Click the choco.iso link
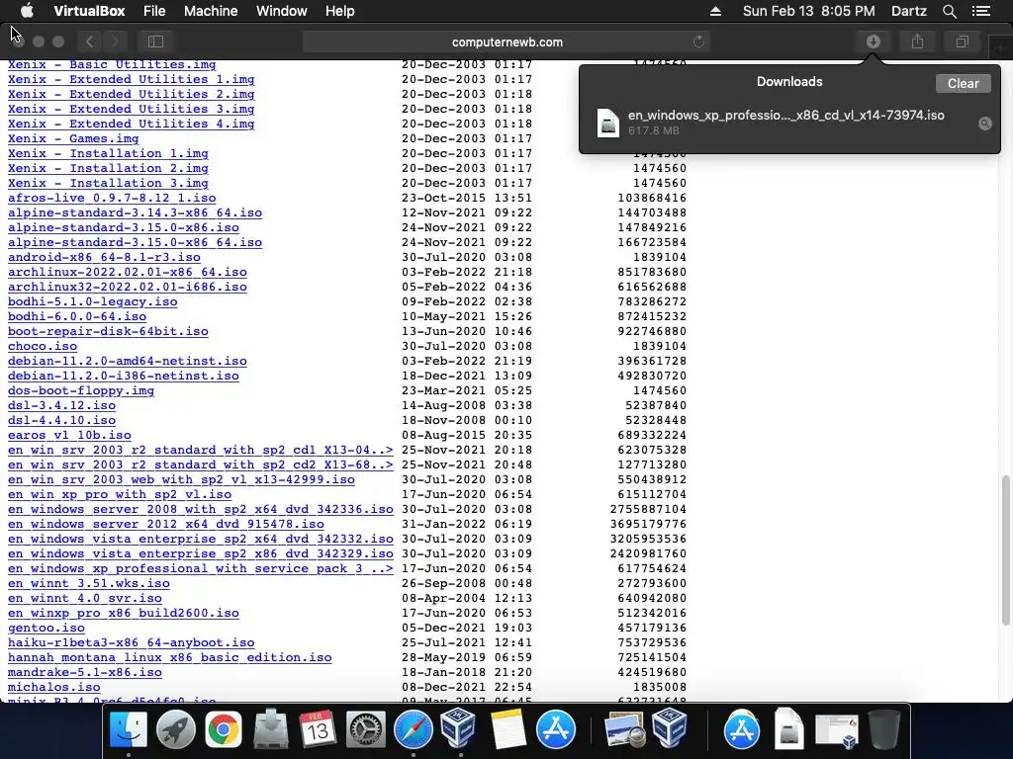The height and width of the screenshot is (759, 1013). tap(43, 347)
